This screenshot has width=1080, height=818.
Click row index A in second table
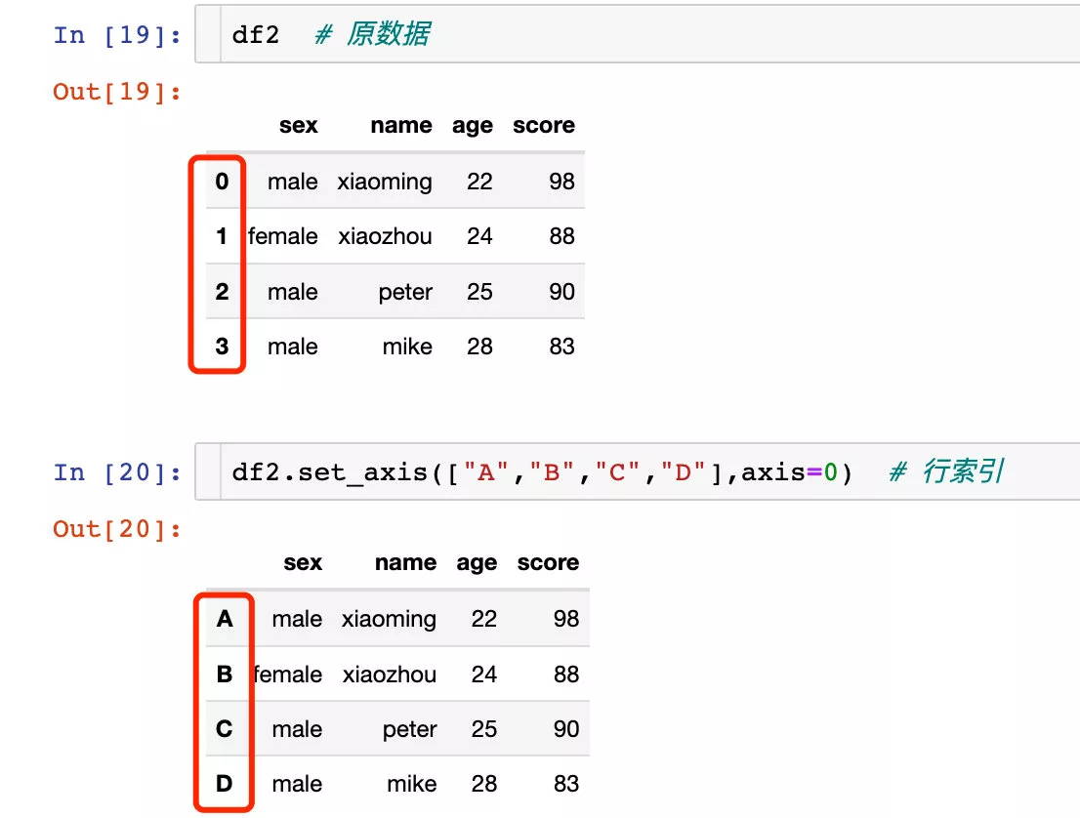225,618
